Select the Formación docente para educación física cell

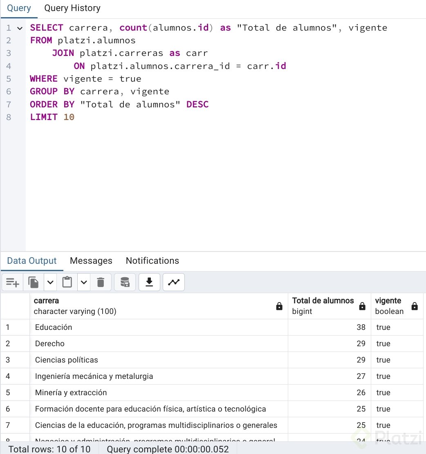coord(159,409)
